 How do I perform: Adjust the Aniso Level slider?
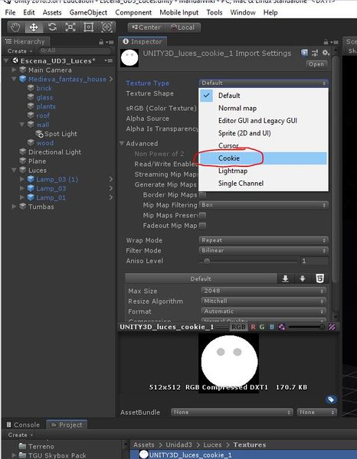(248, 261)
